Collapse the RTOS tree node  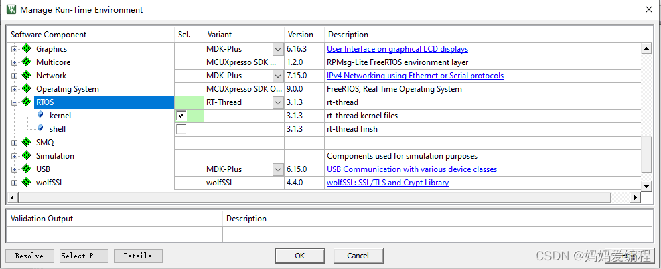pos(14,102)
